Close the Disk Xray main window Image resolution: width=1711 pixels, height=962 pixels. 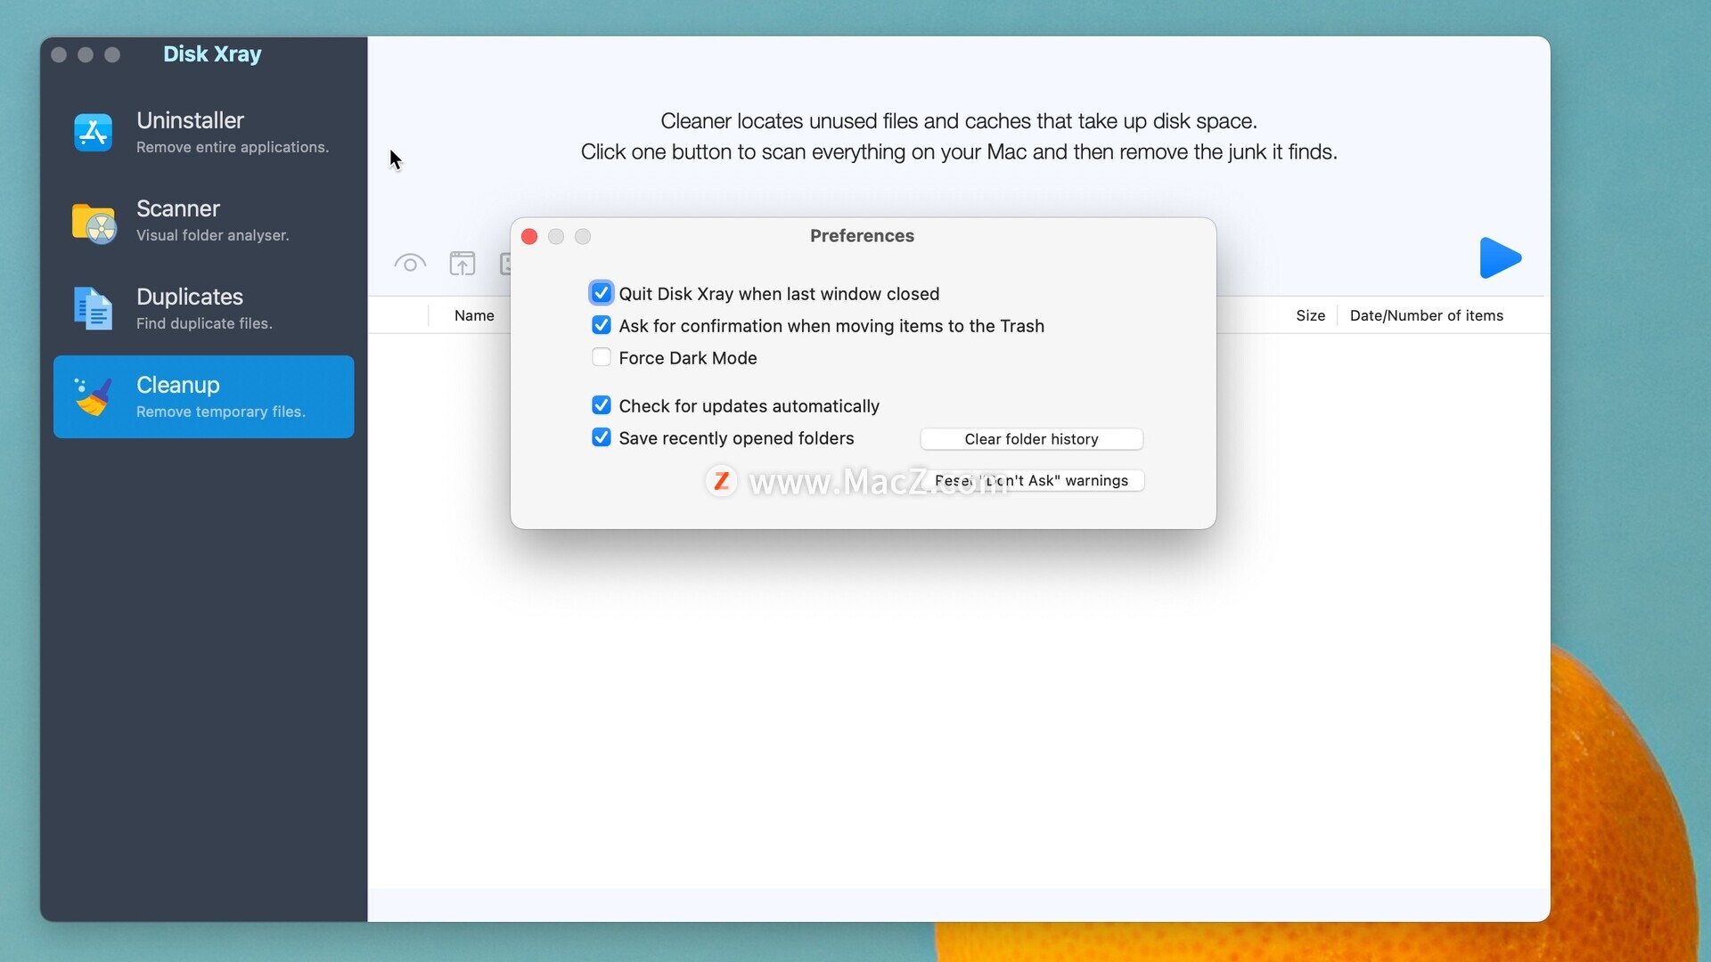[x=59, y=54]
